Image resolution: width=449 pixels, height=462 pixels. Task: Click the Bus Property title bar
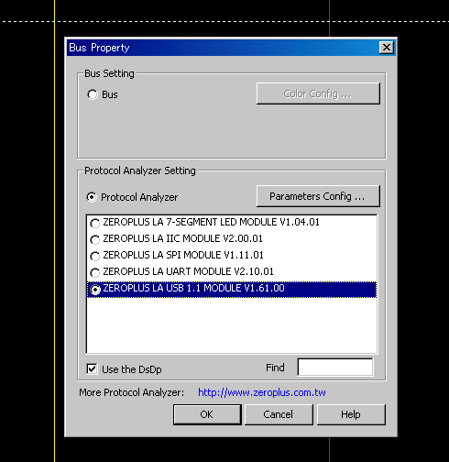[223, 48]
